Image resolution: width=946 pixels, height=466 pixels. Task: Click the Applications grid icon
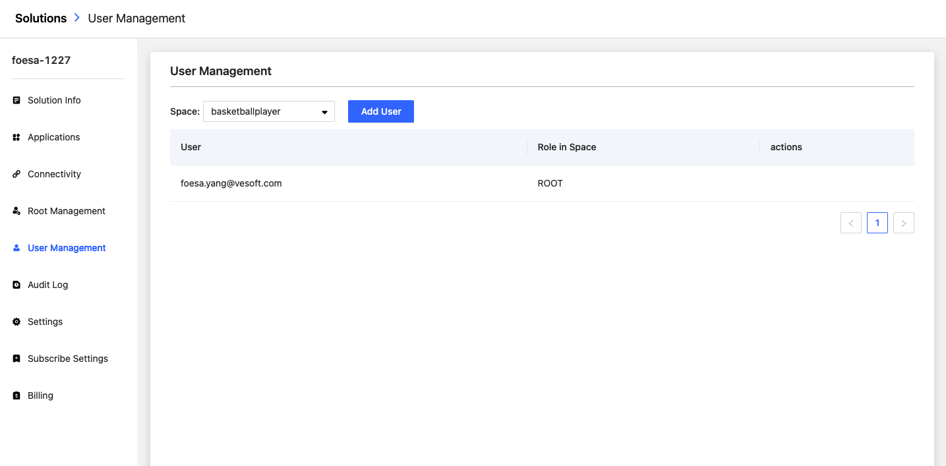pyautogui.click(x=16, y=137)
